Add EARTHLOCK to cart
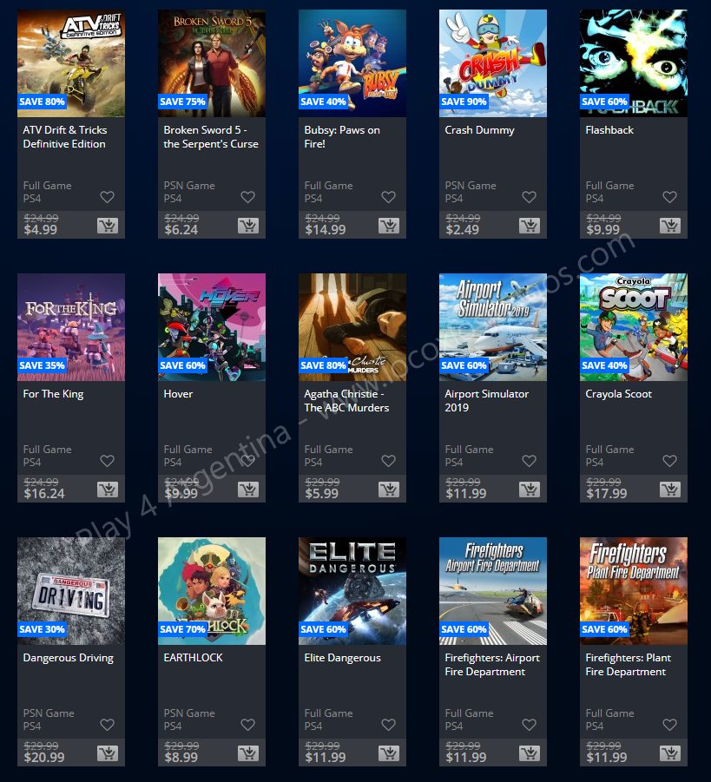 click(x=248, y=753)
